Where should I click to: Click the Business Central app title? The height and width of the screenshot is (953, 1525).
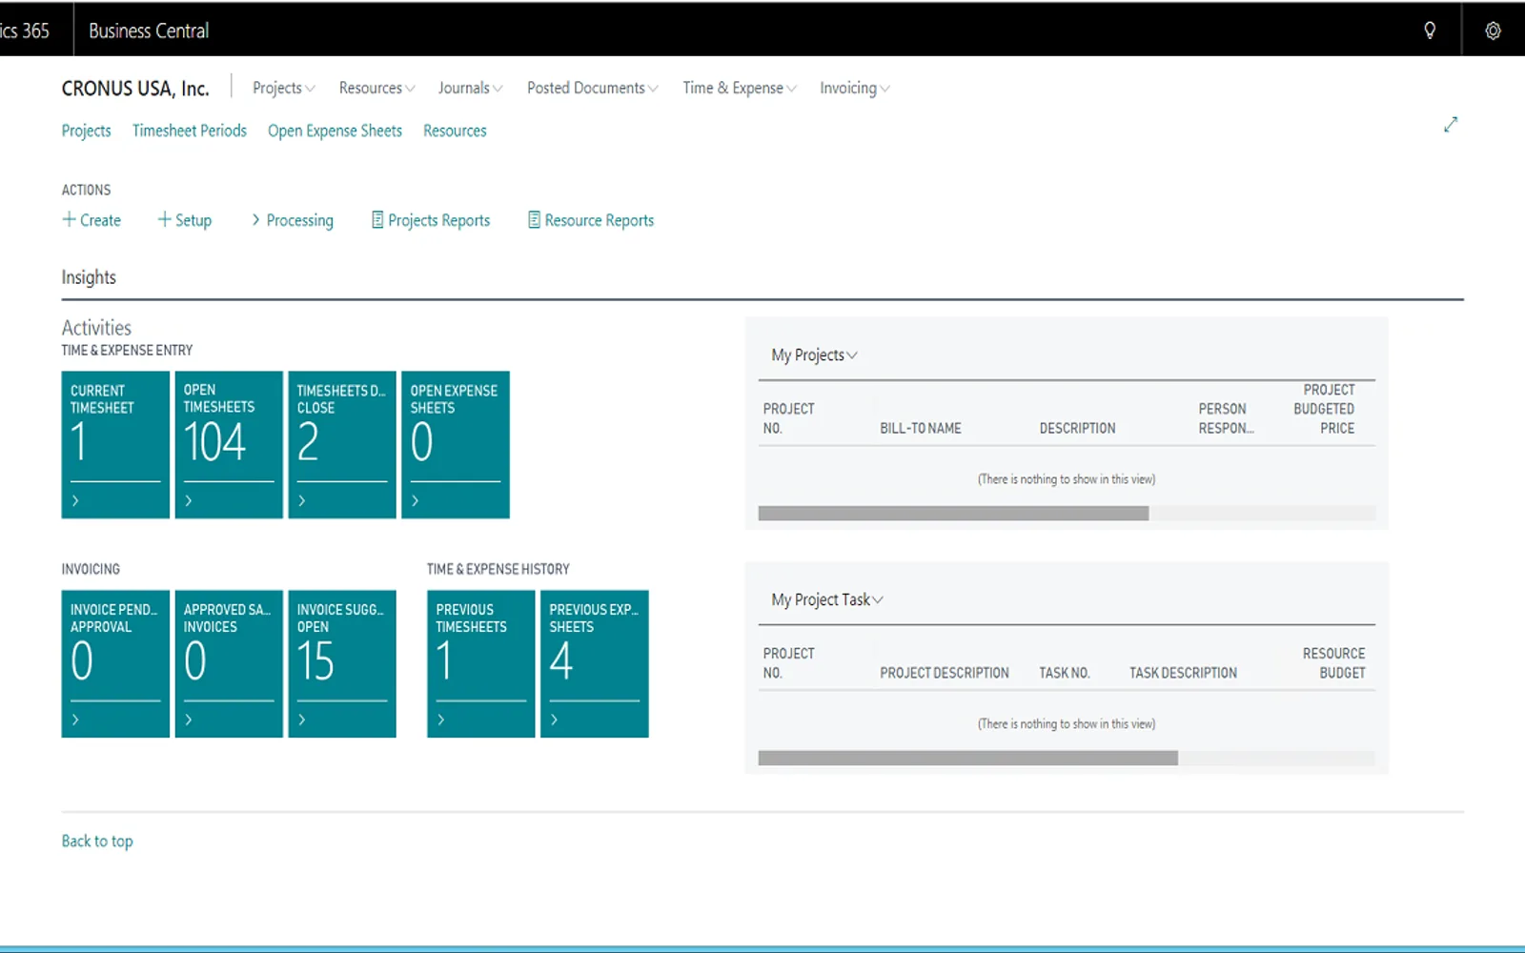149,30
